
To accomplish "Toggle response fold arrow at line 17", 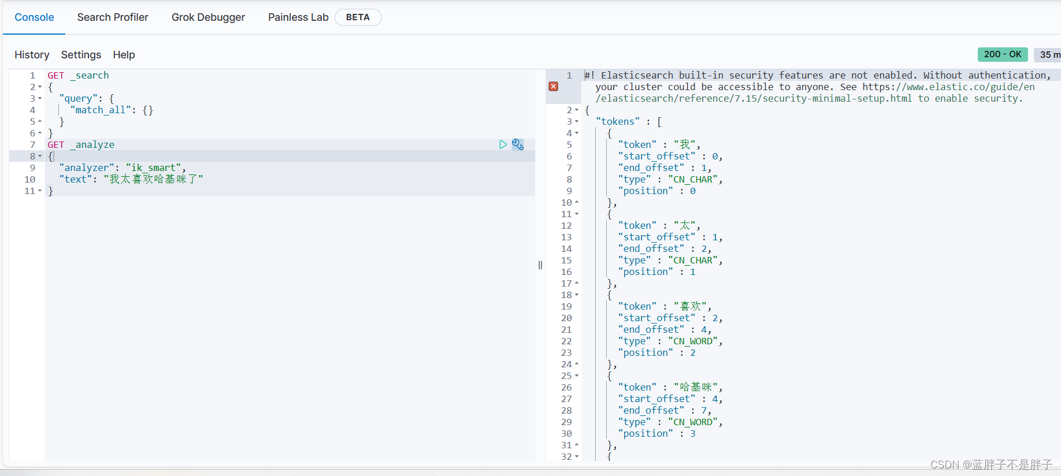I will 577,283.
